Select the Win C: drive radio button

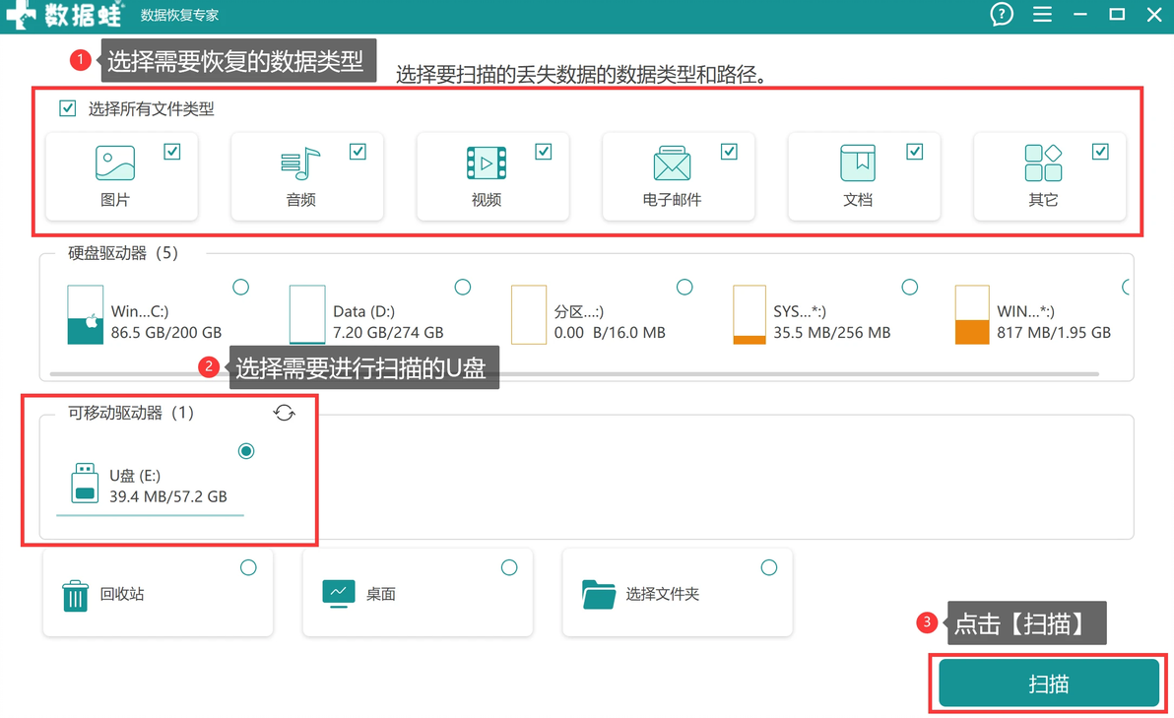[x=240, y=287]
